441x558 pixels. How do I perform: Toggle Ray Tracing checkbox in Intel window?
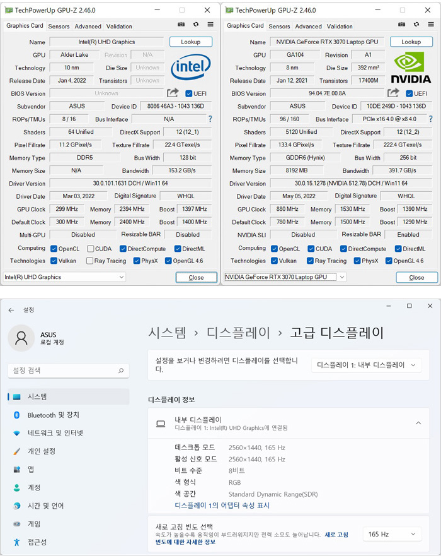(x=90, y=261)
